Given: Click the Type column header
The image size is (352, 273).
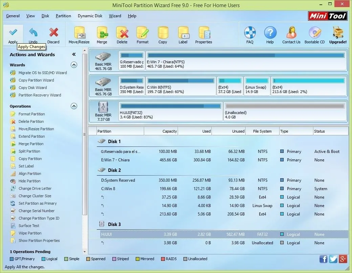Looking at the screenshot, I should 296,131.
